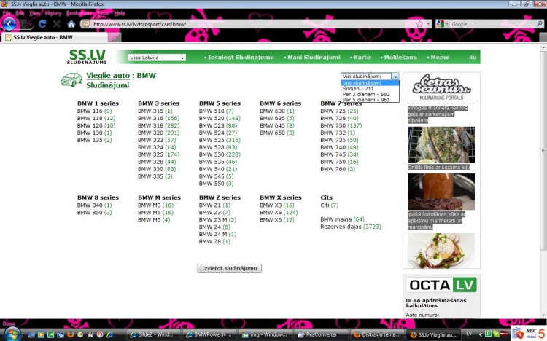This screenshot has width=547, height=341.
Task: Click the Vieglie auto breadcrumb link
Action: [x=108, y=76]
